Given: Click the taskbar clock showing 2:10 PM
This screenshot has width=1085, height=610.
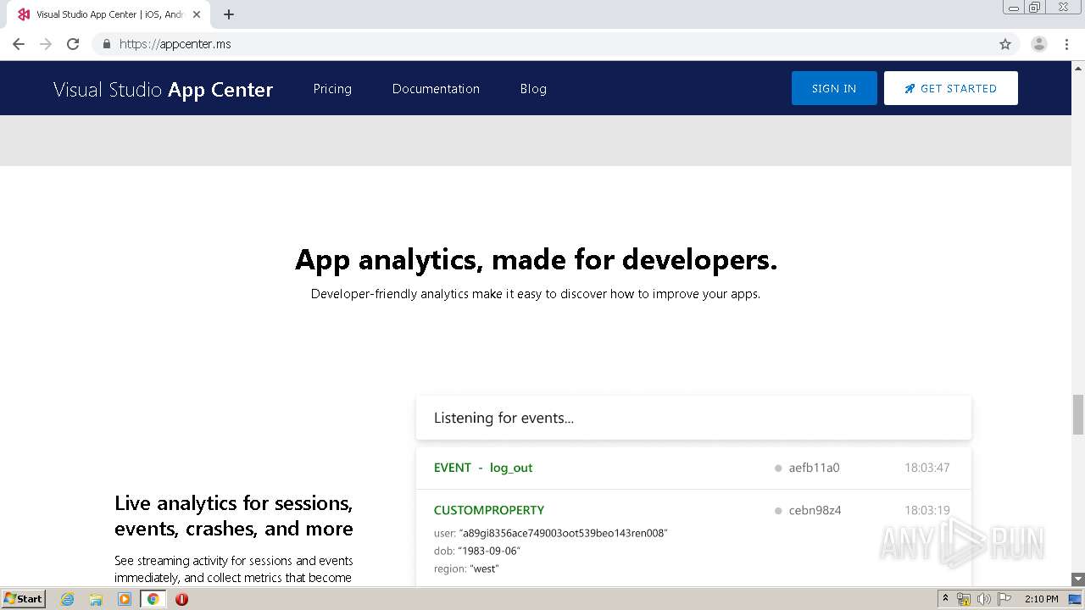Looking at the screenshot, I should [x=1042, y=599].
